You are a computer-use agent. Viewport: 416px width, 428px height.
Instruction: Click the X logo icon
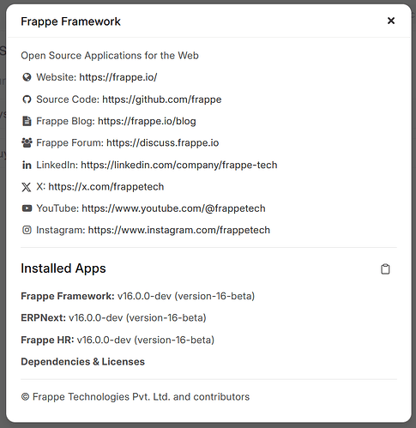(27, 187)
